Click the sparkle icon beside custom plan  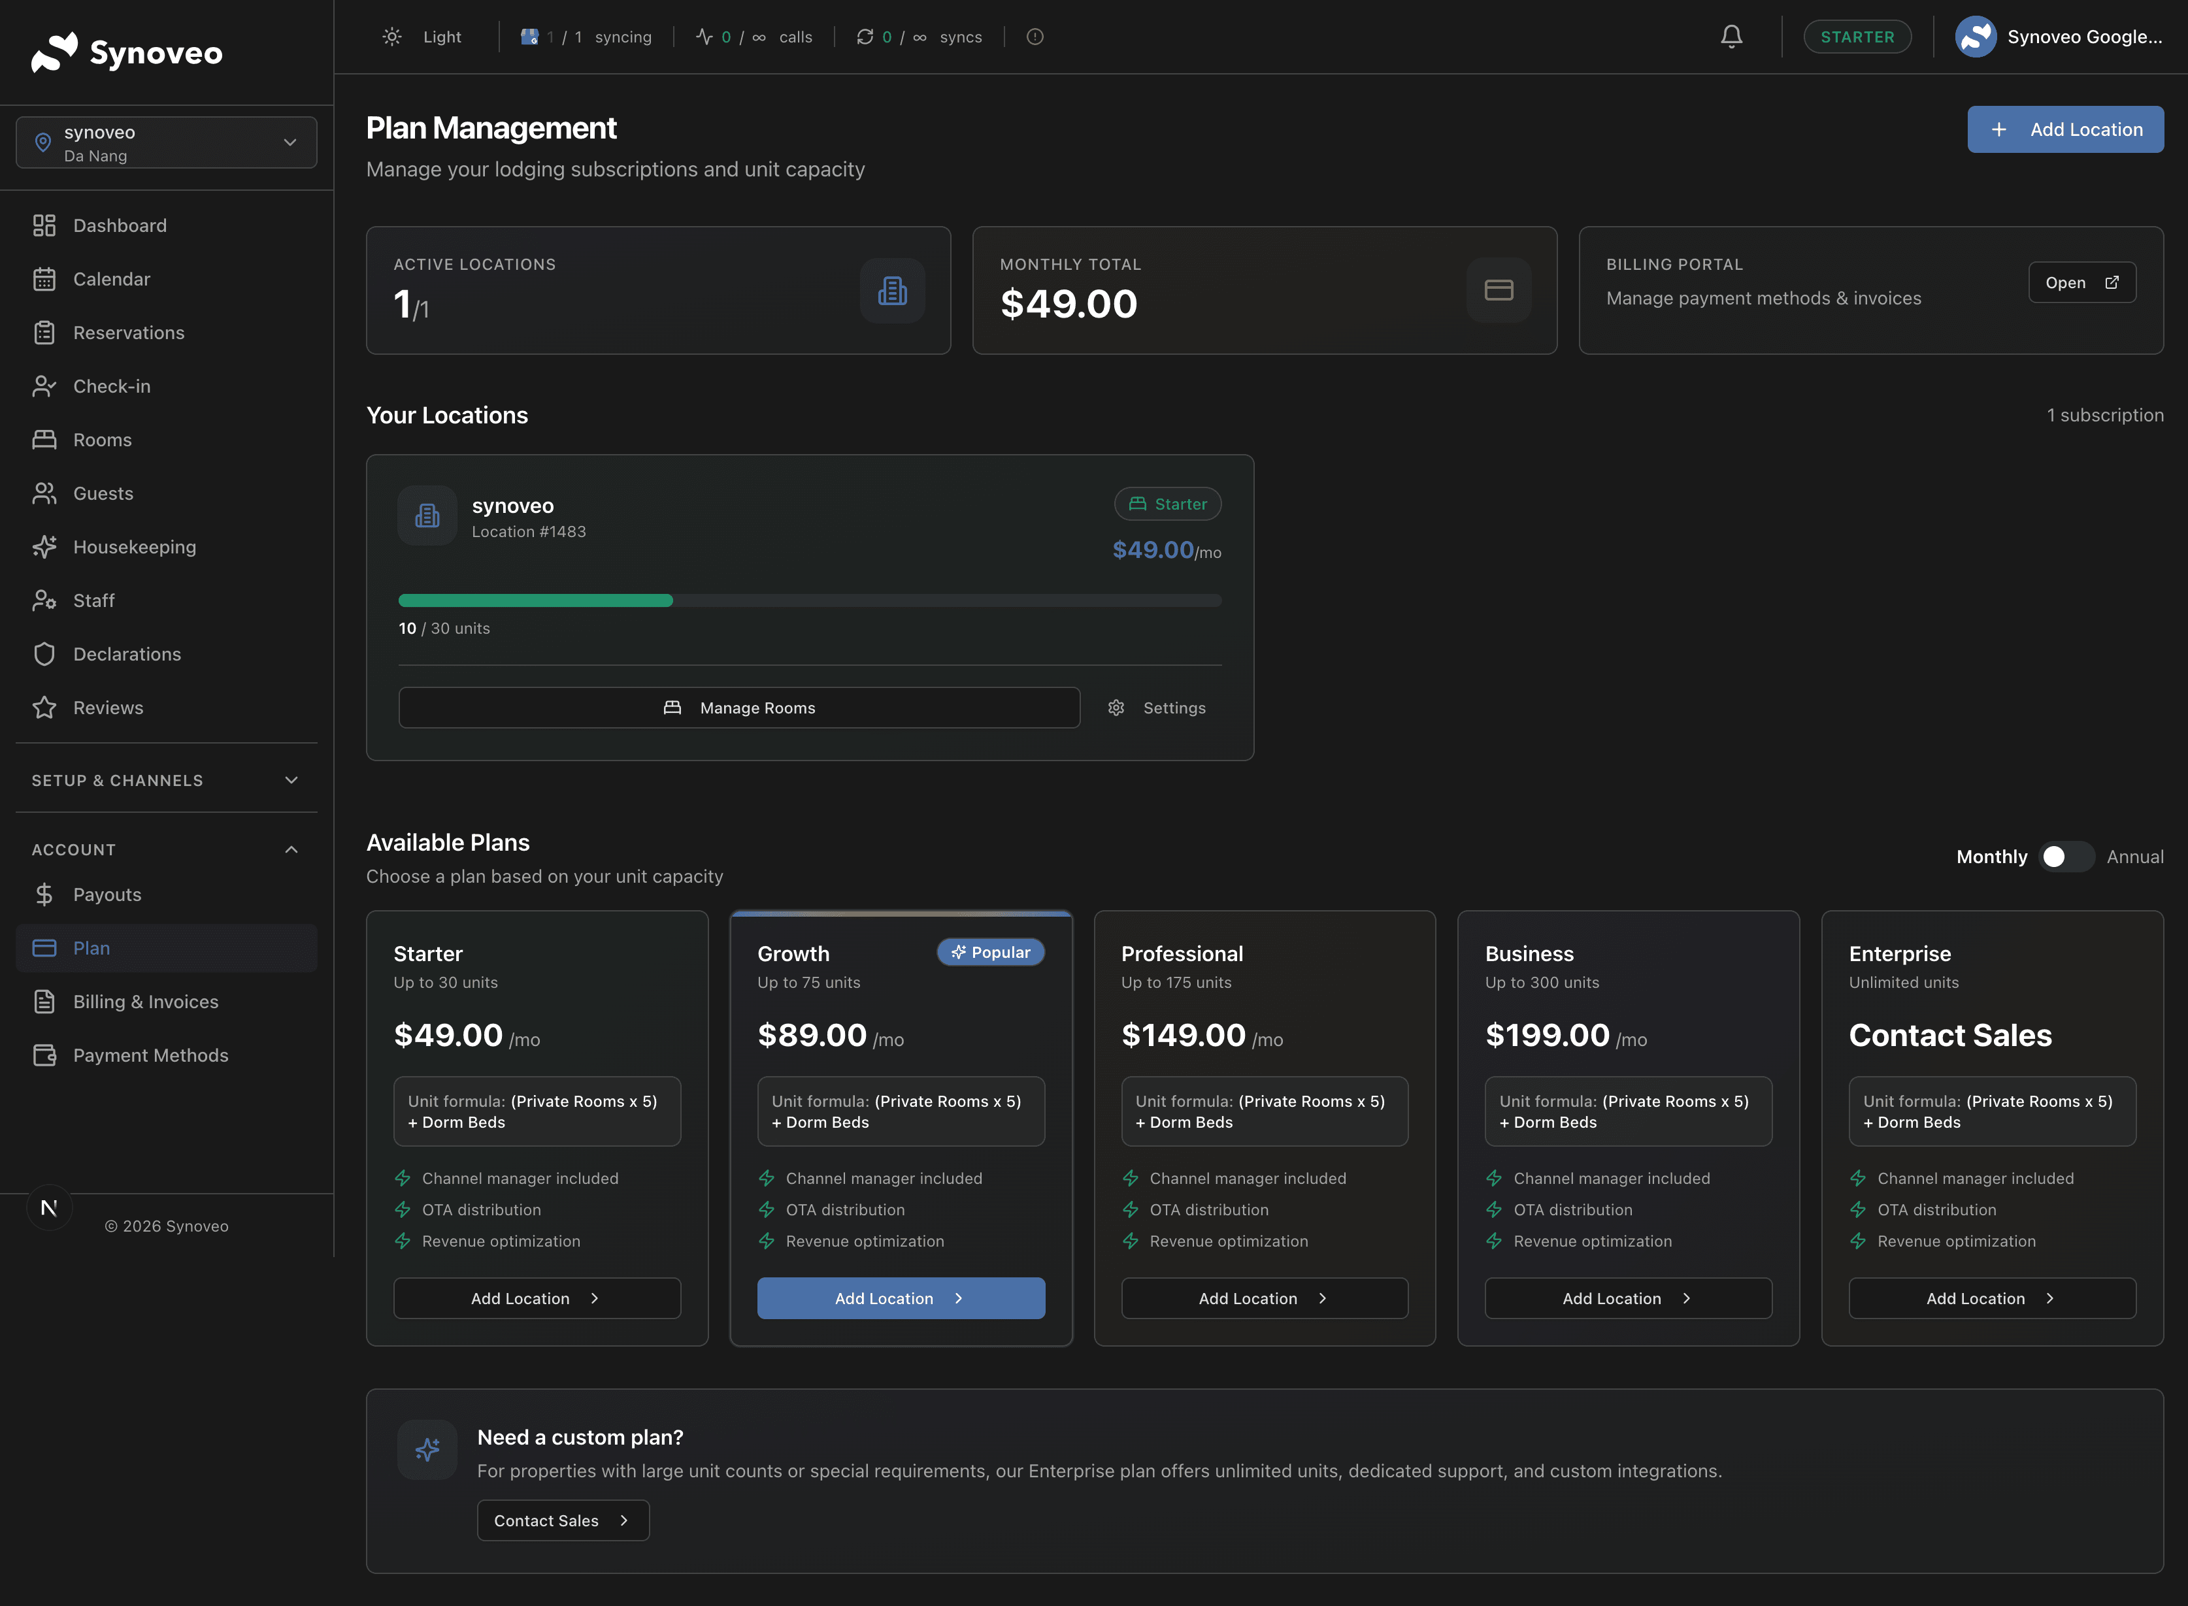(427, 1449)
